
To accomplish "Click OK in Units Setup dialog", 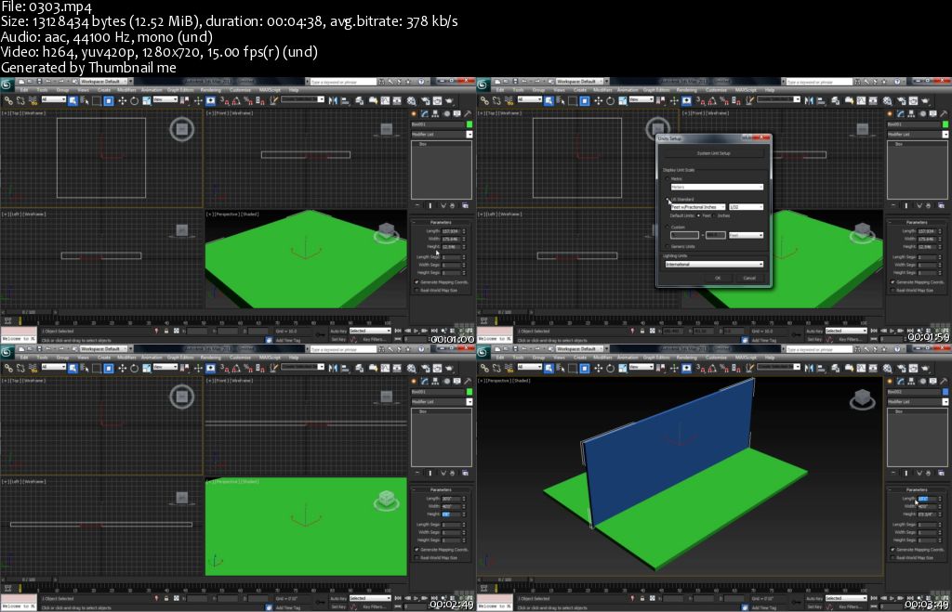I will pos(719,279).
